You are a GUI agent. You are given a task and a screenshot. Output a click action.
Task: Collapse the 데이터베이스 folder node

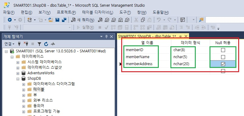12,57
